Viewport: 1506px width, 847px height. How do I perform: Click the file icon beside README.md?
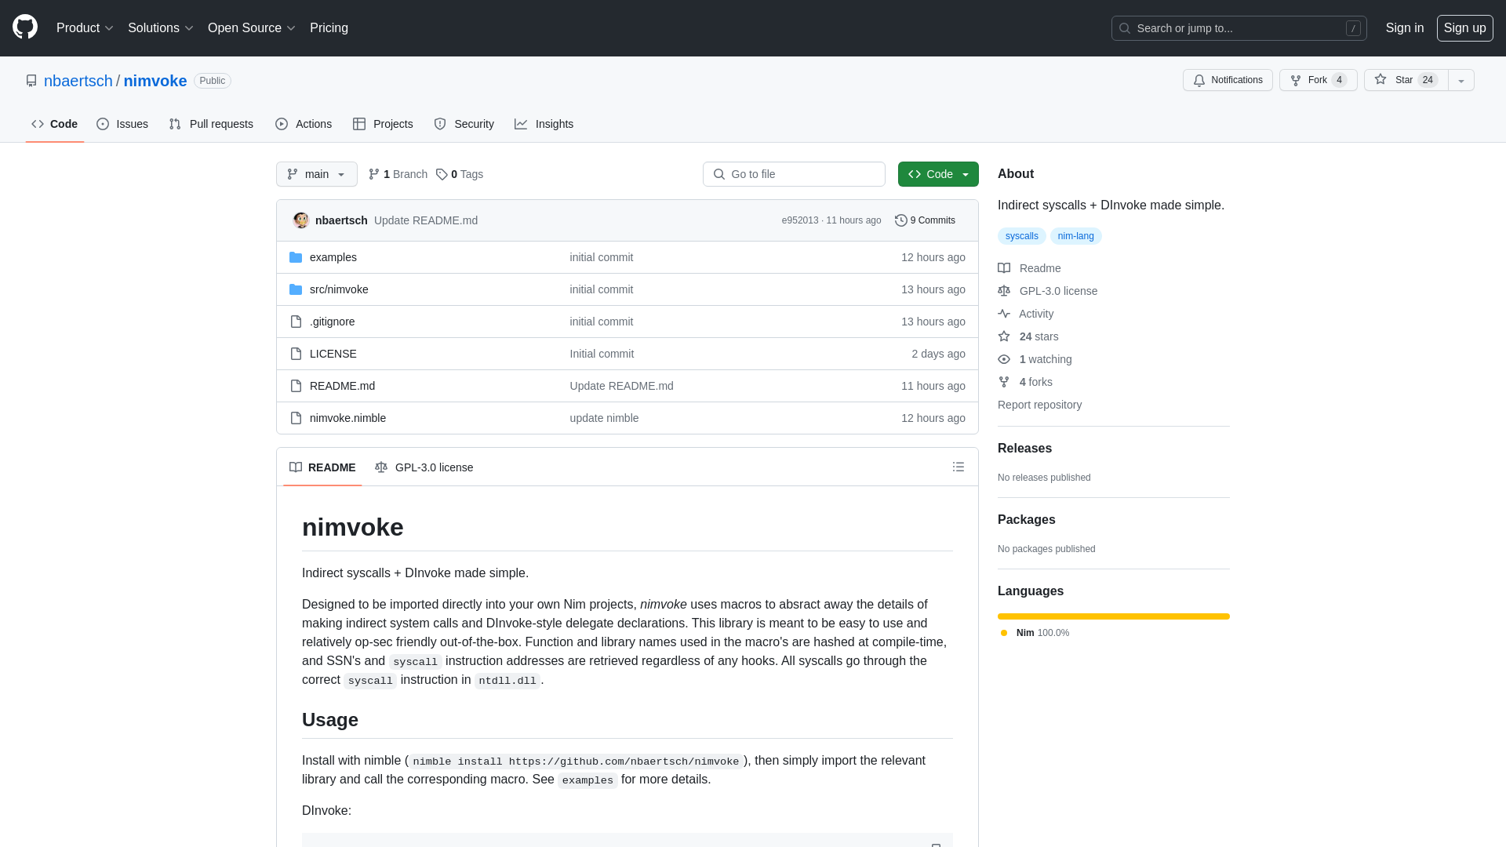296,386
